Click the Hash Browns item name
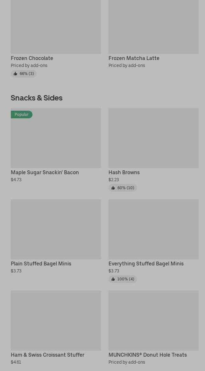 tap(124, 172)
